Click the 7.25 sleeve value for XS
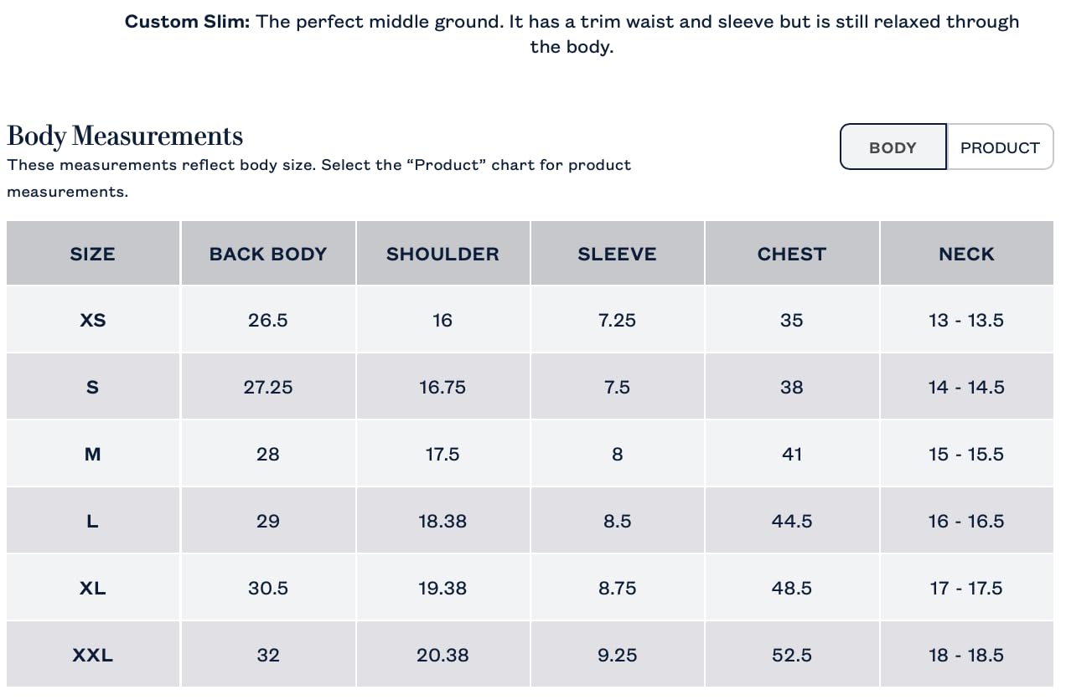 (617, 320)
